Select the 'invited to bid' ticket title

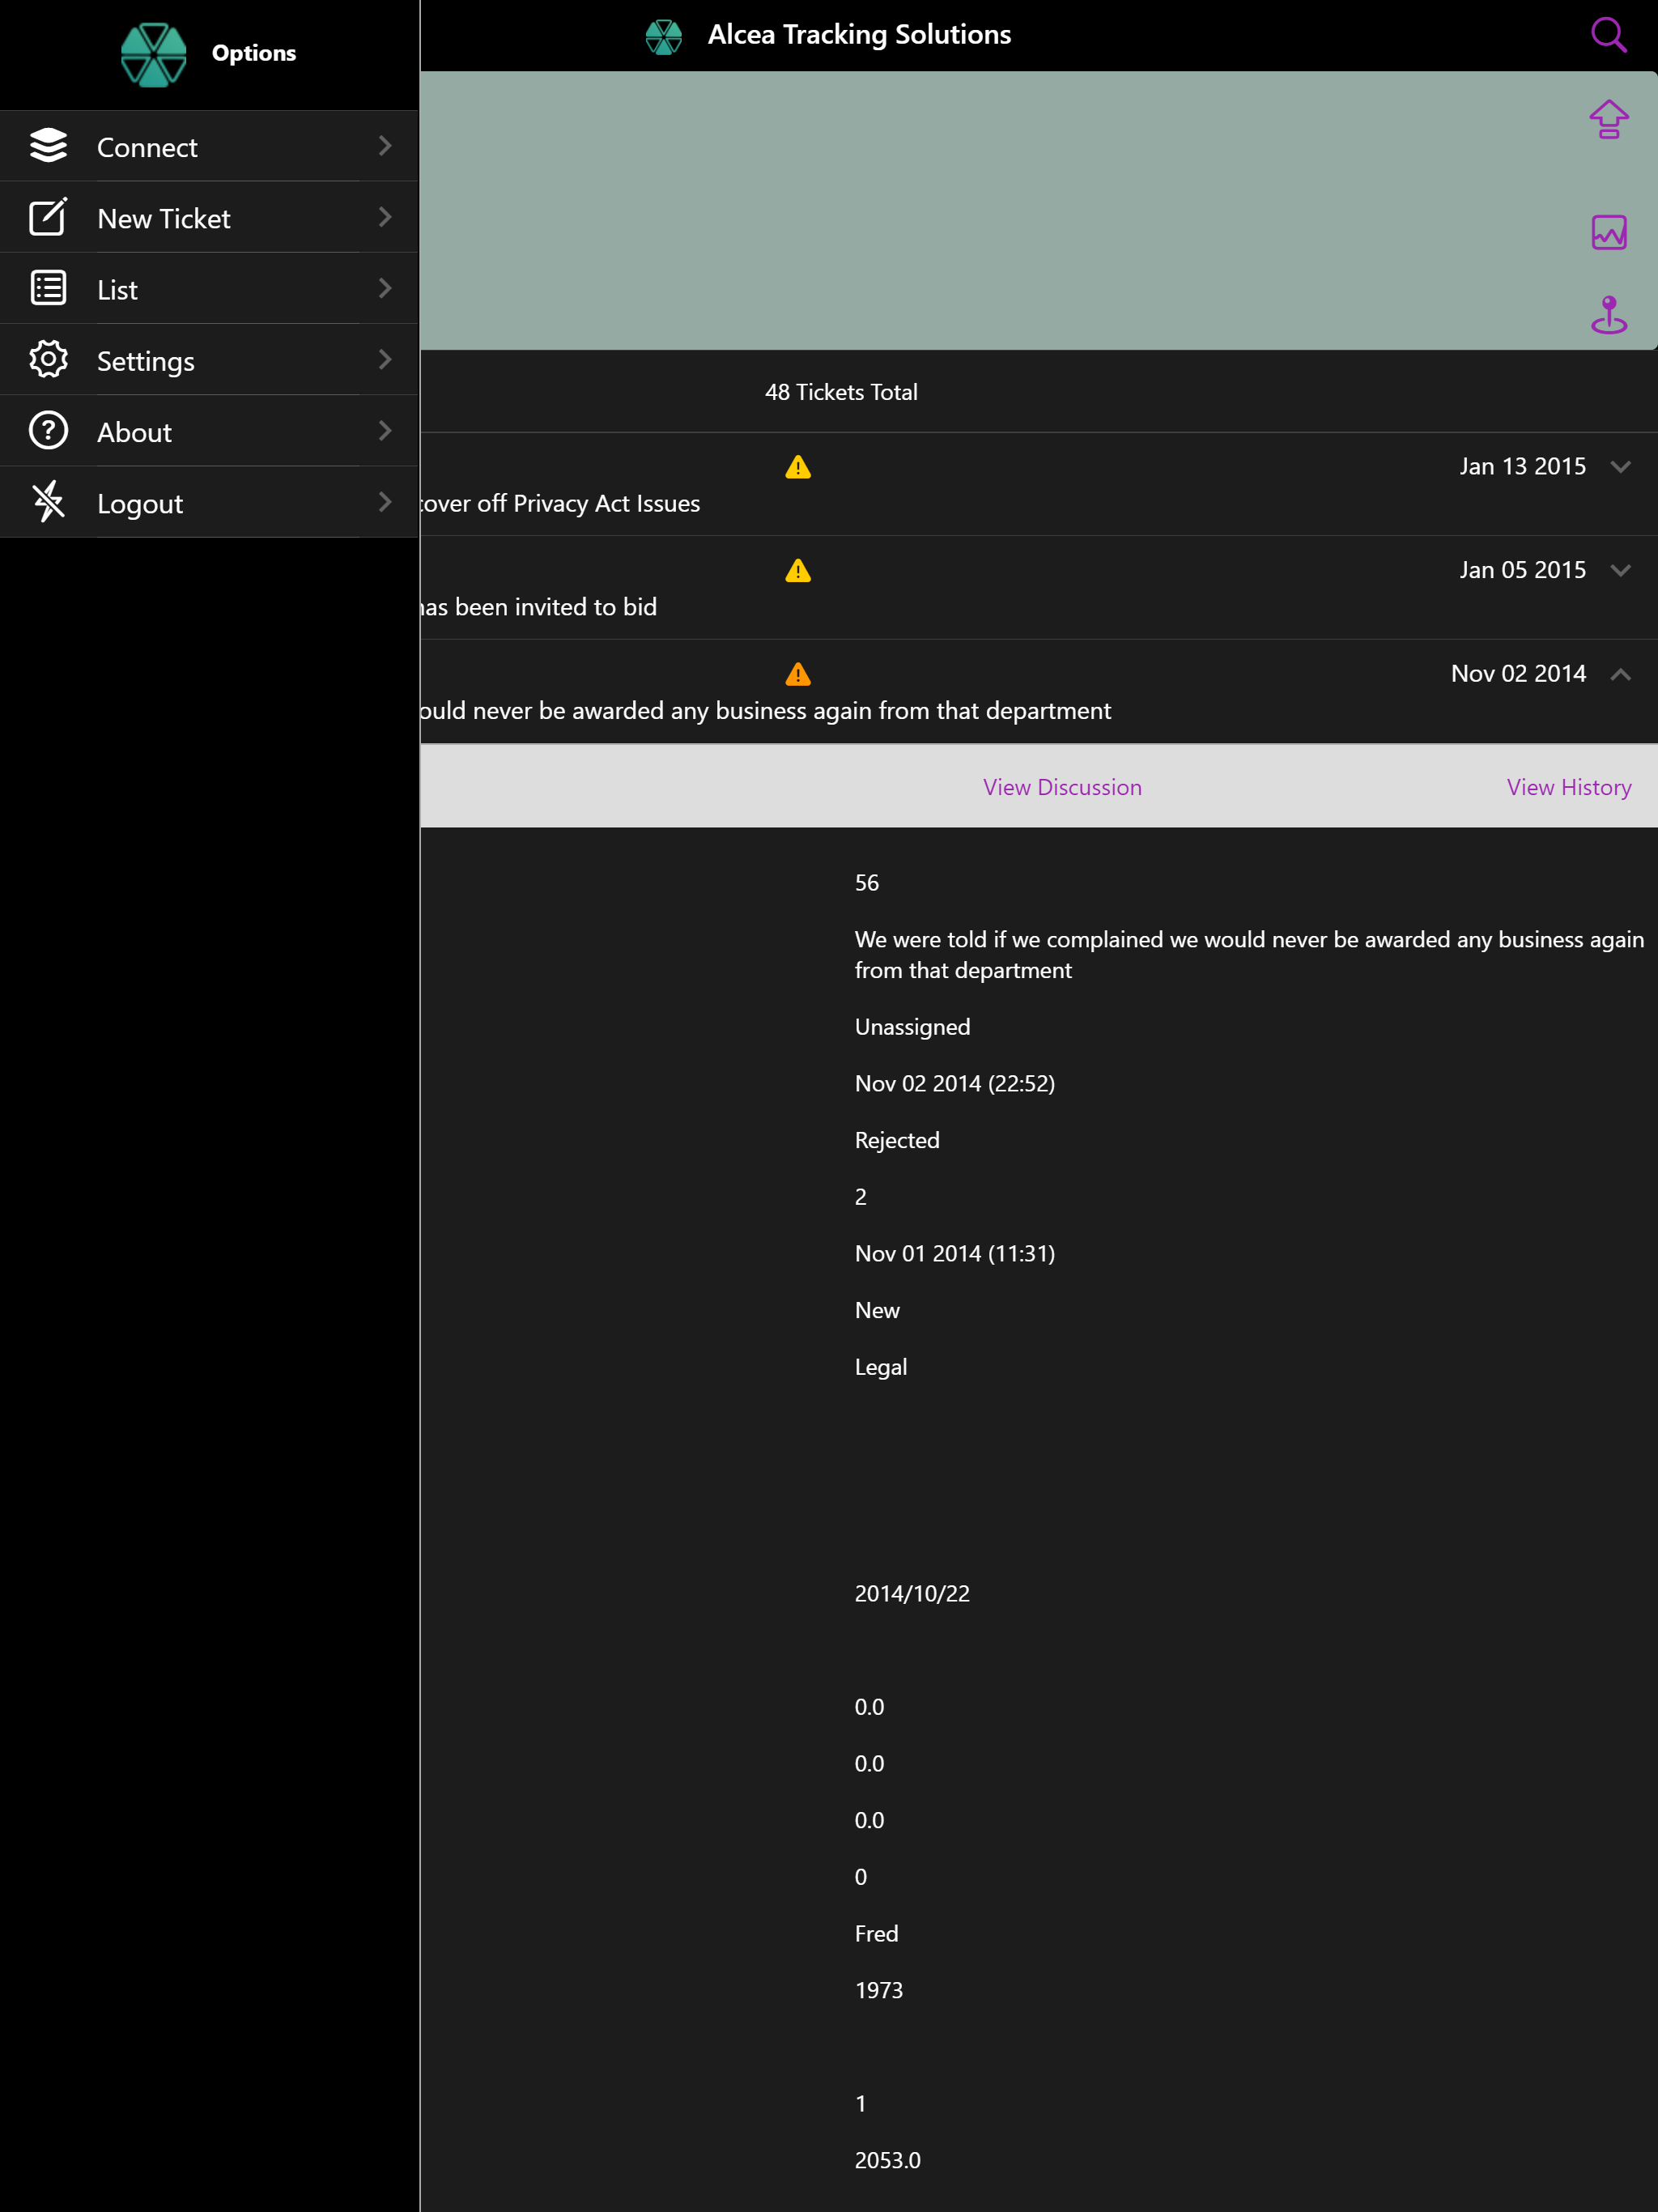click(x=539, y=607)
